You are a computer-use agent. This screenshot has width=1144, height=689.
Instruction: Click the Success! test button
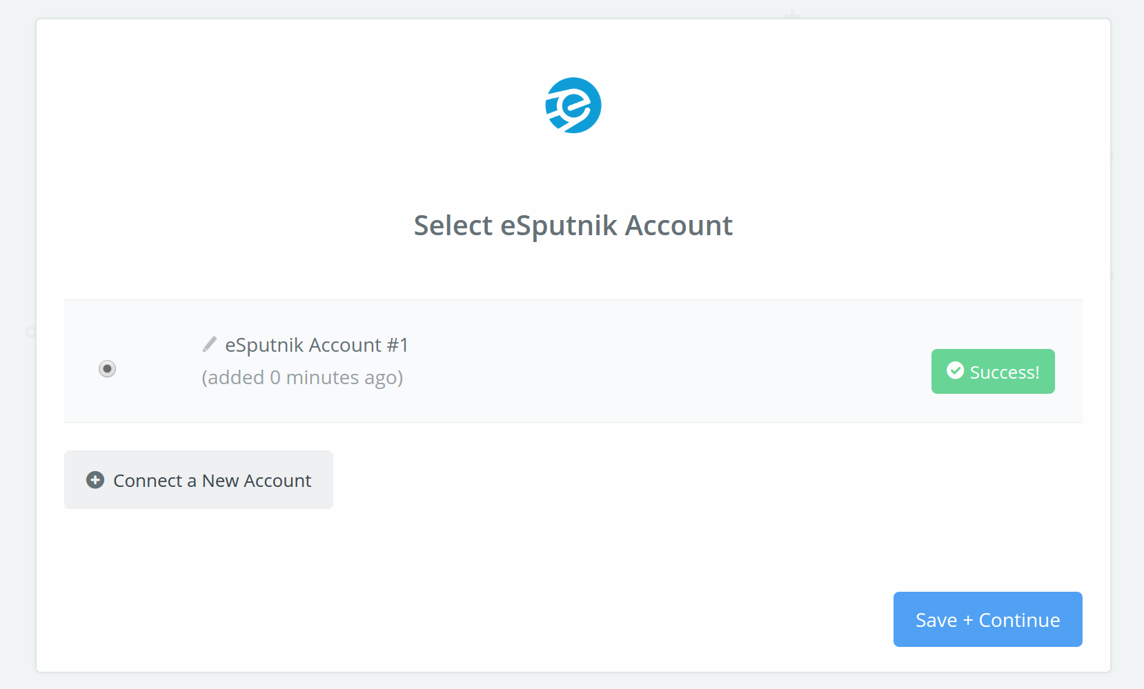pos(993,372)
